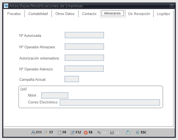178x140 pixels.
Task: Click the green icon left of ESC
Action: [128, 132]
